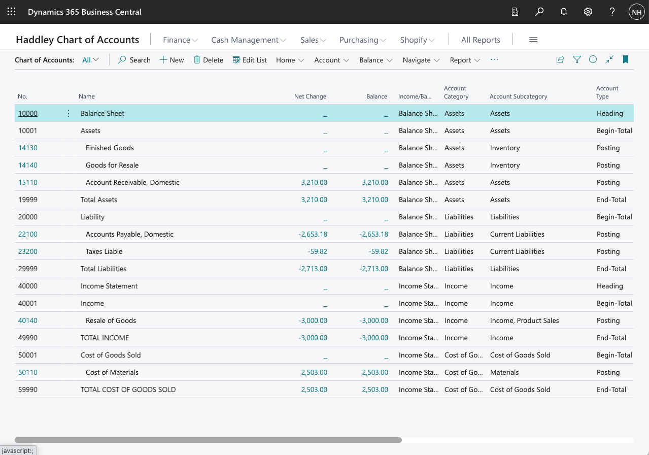
Task: Click the New account button
Action: point(172,60)
